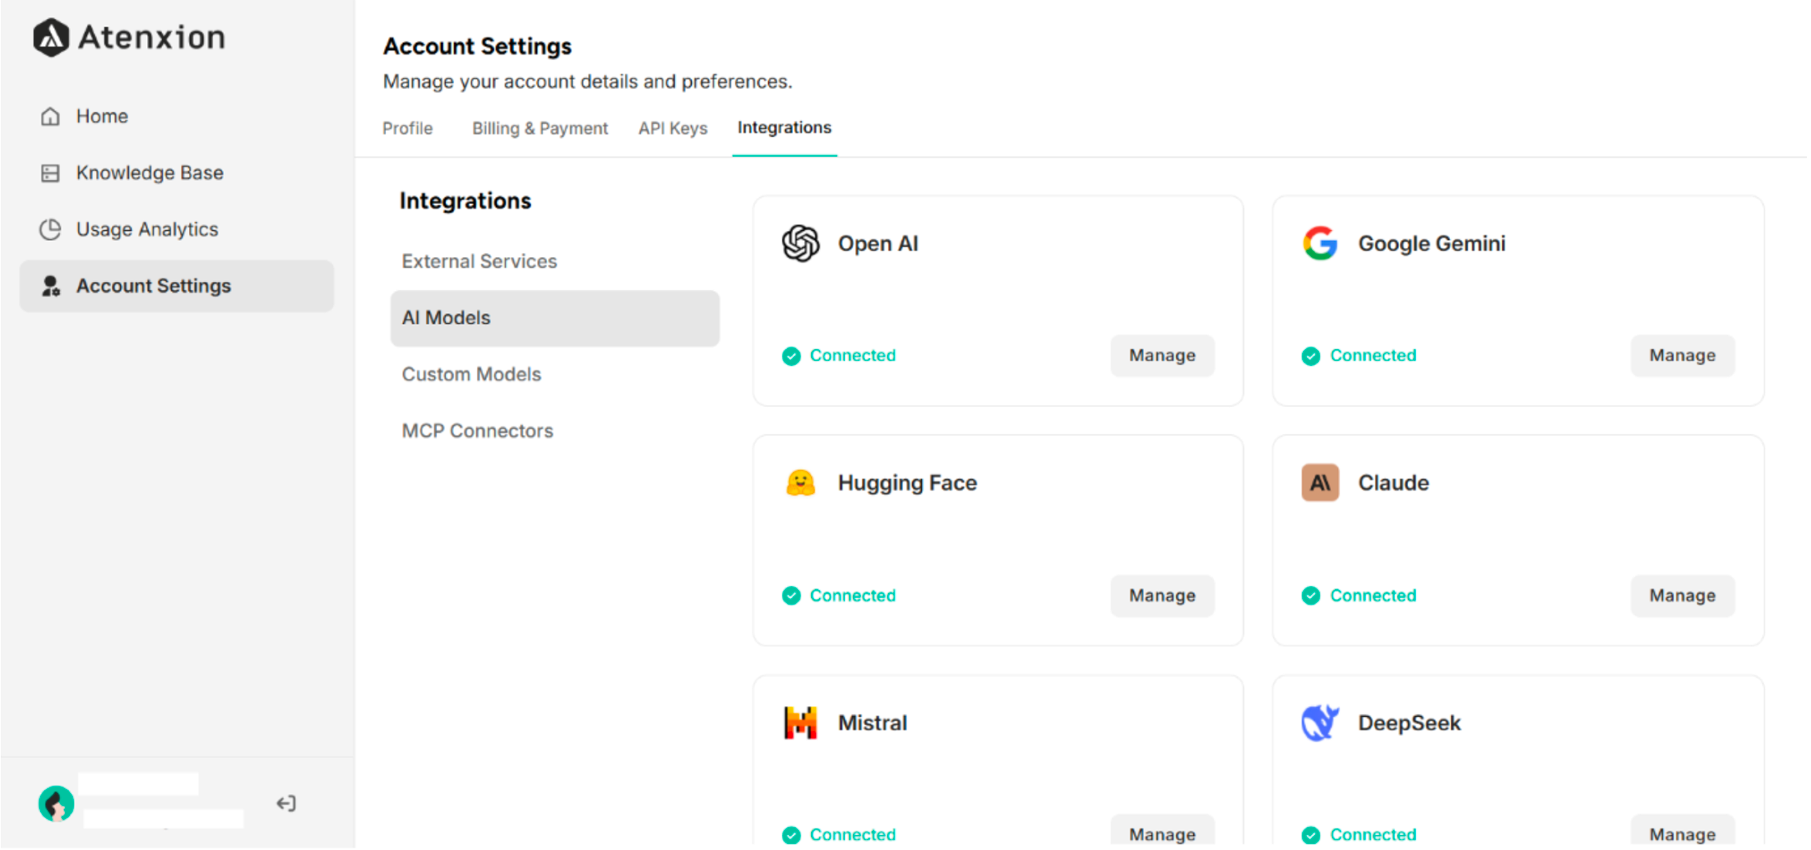
Task: Switch to the Billing & Payment tab
Action: point(540,128)
